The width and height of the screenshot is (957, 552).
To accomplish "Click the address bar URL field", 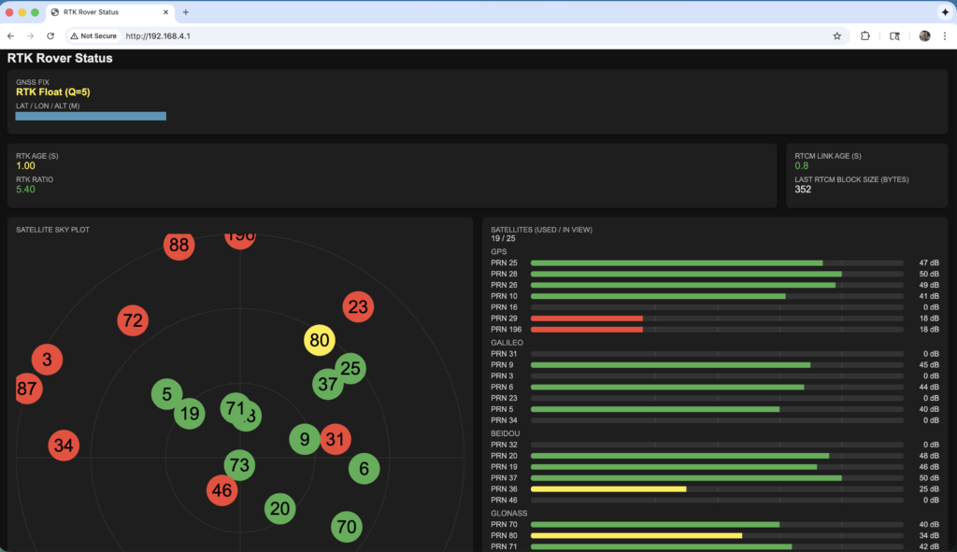I will click(467, 35).
